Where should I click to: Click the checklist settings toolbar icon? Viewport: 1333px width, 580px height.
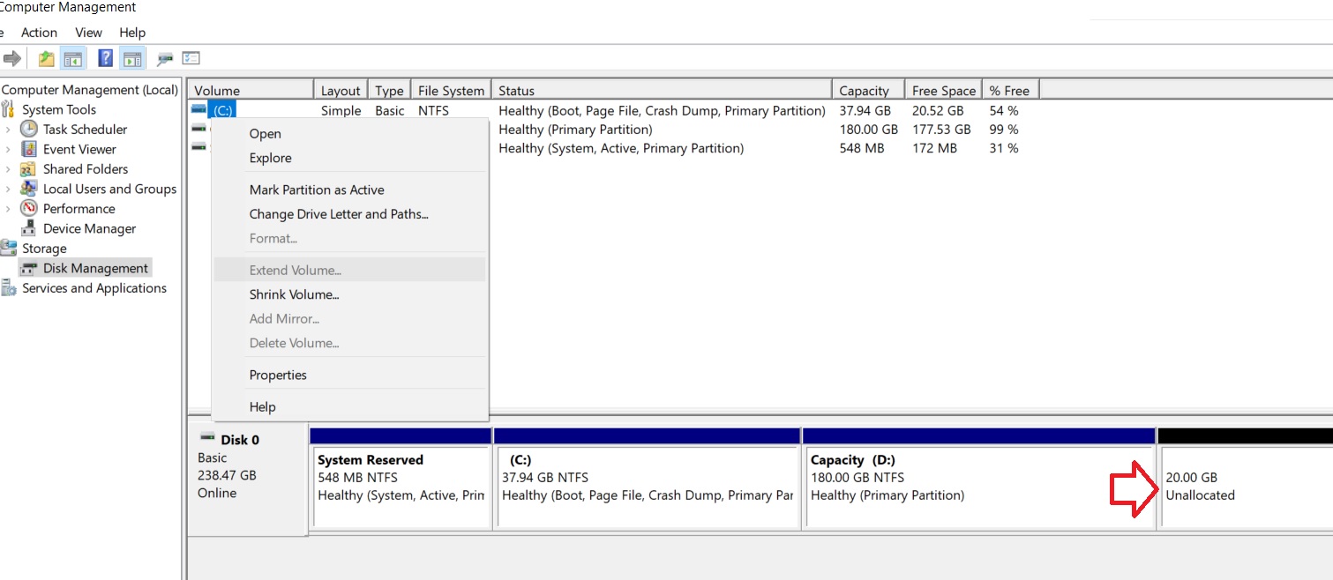(191, 59)
